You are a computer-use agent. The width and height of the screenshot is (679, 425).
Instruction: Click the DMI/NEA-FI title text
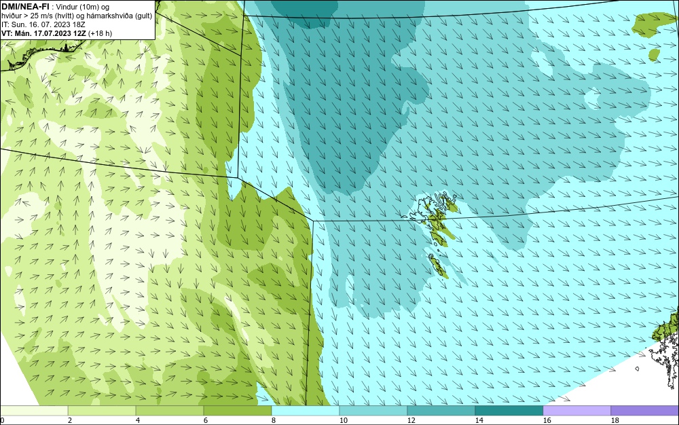point(25,7)
